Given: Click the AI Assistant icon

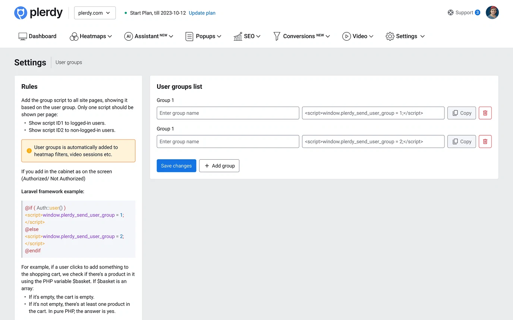Looking at the screenshot, I should point(129,36).
